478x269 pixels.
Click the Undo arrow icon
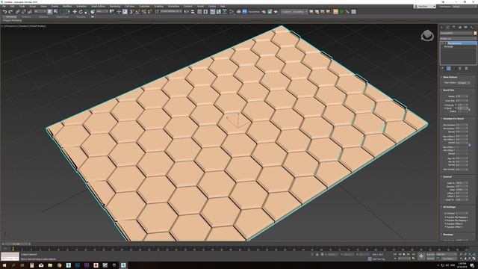tap(4, 12)
